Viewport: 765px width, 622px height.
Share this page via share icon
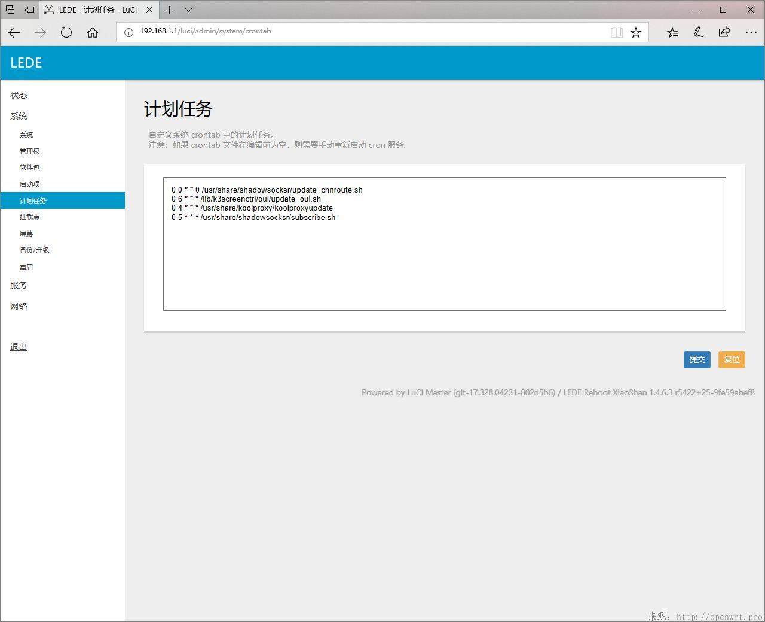(x=724, y=33)
